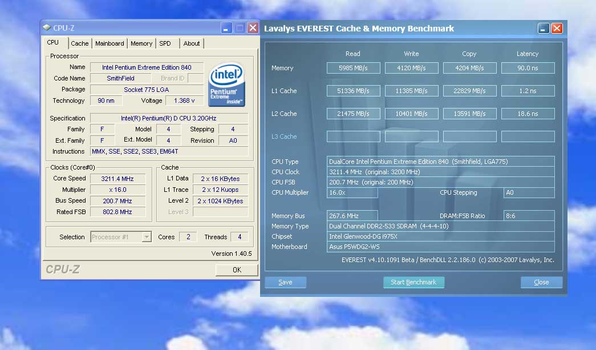Click OK in CPU-Z
Viewport: 596px width, 350px height.
[x=237, y=269]
